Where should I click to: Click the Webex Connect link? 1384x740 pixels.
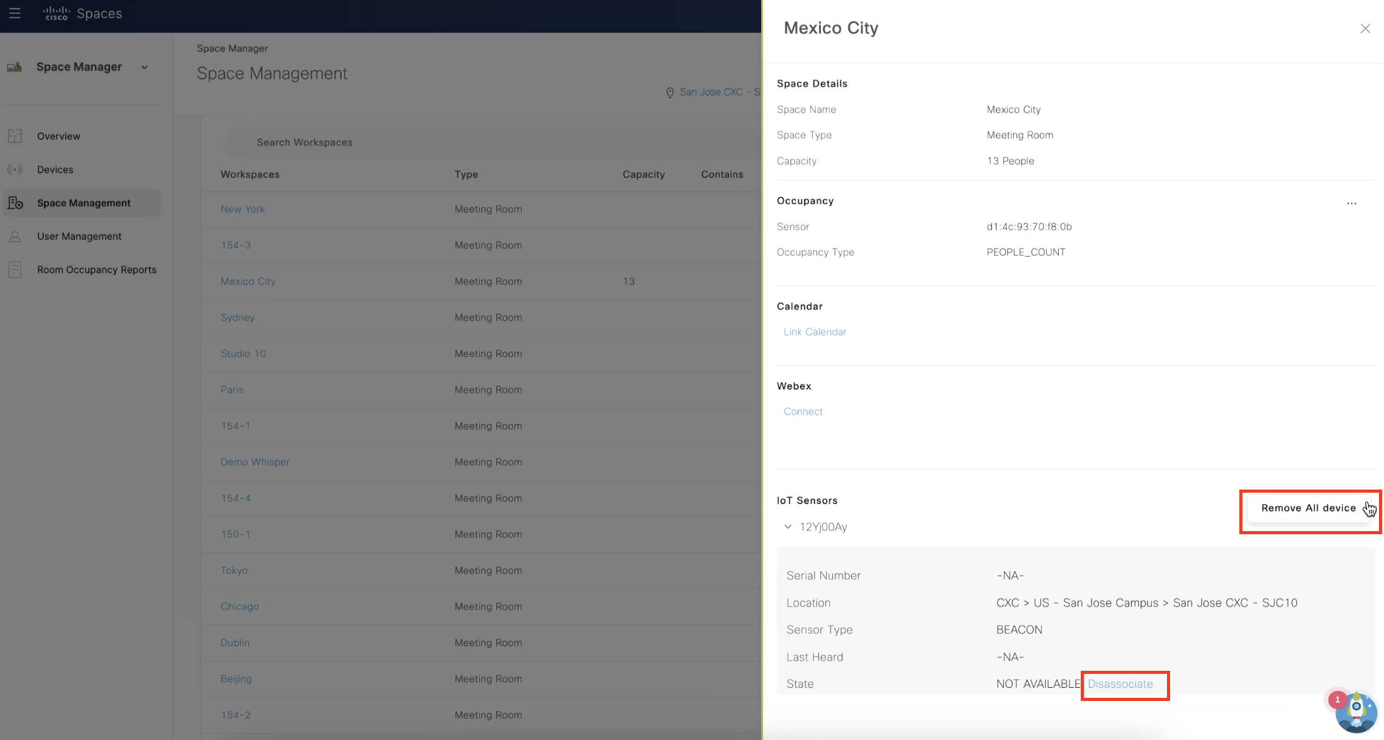(803, 412)
